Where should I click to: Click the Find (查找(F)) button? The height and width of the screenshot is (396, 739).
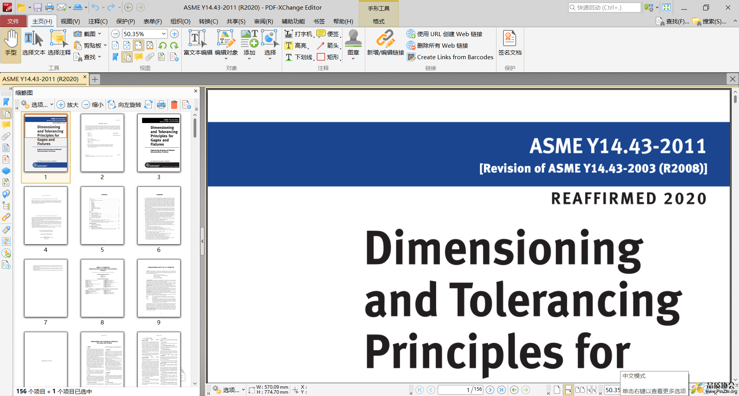pyautogui.click(x=672, y=21)
